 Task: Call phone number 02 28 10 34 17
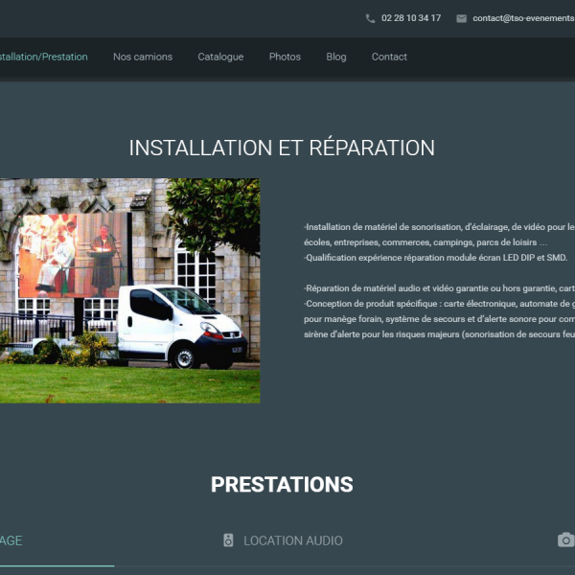pos(411,18)
